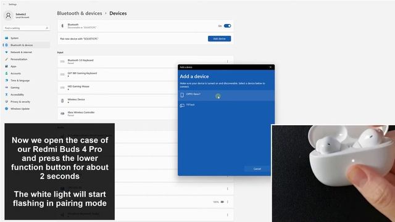Click the Add device button

pyautogui.click(x=219, y=38)
